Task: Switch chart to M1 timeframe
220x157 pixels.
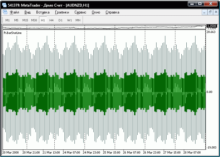Action: click(8, 20)
